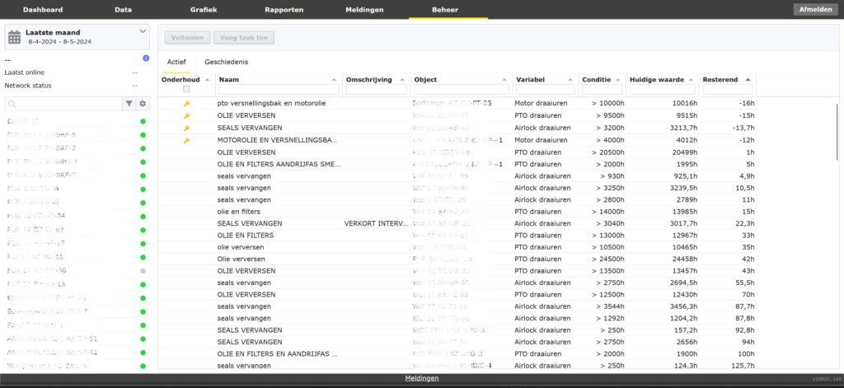Image resolution: width=844 pixels, height=388 pixels.
Task: Sort the table by Resterend column arrow
Action: click(x=748, y=79)
